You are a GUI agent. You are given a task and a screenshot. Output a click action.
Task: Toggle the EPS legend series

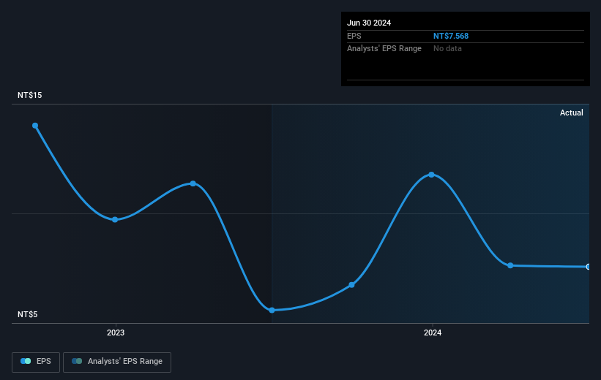click(36, 362)
